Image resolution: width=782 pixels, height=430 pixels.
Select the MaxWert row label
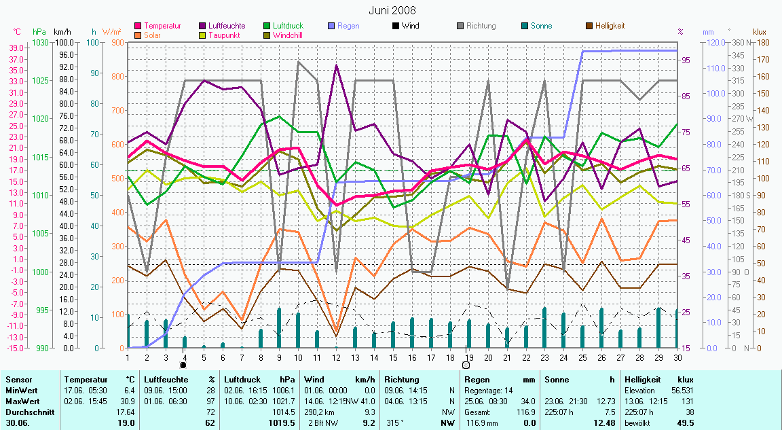coord(22,401)
